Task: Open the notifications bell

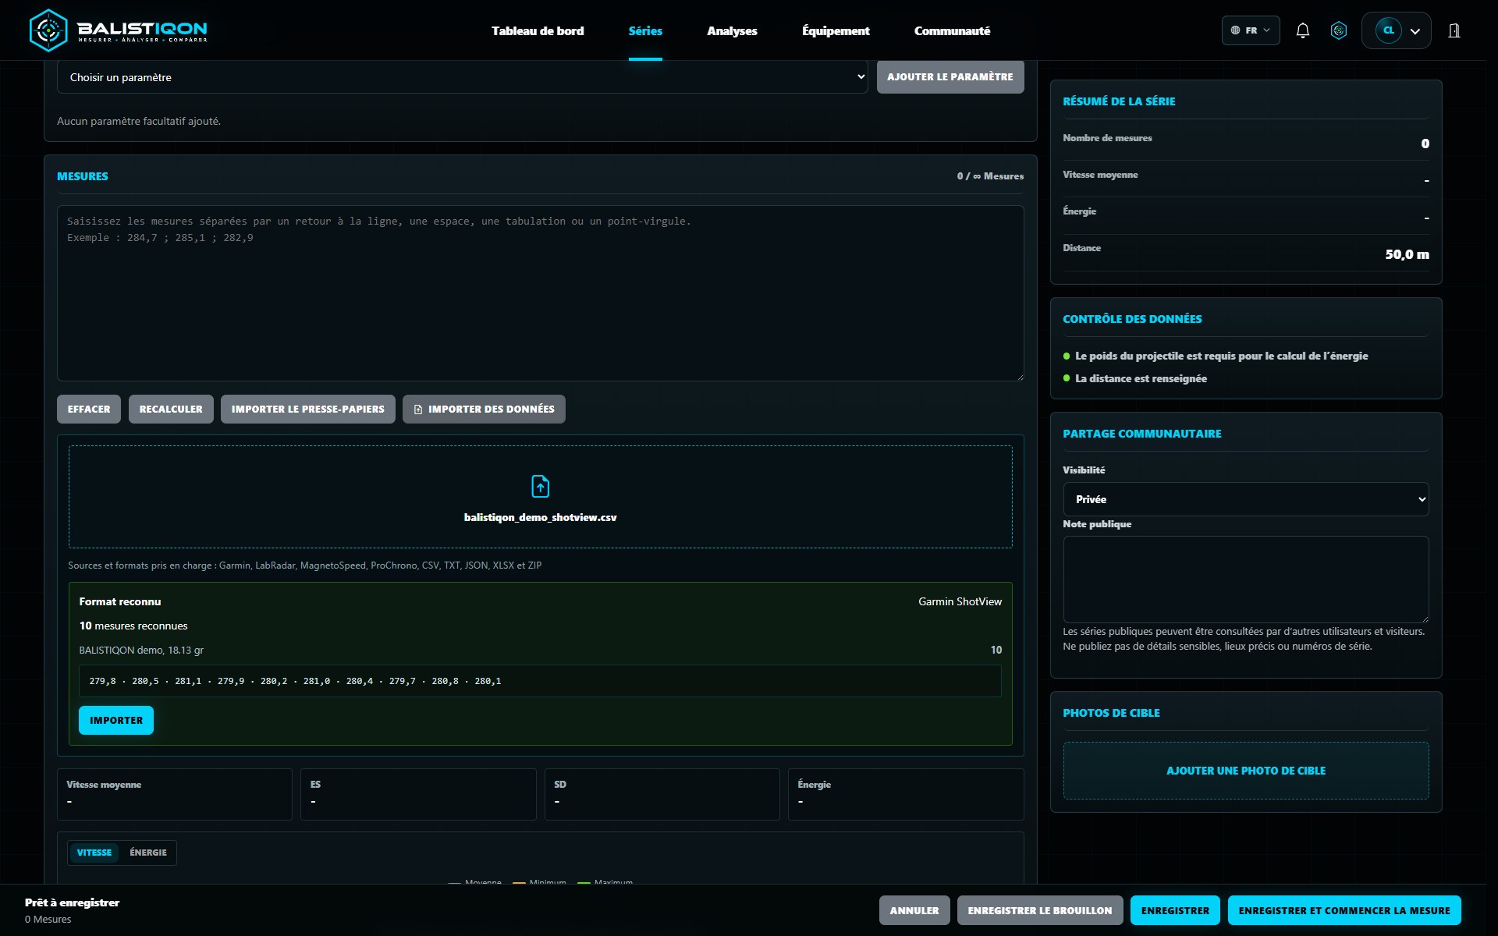Action: click(x=1302, y=30)
